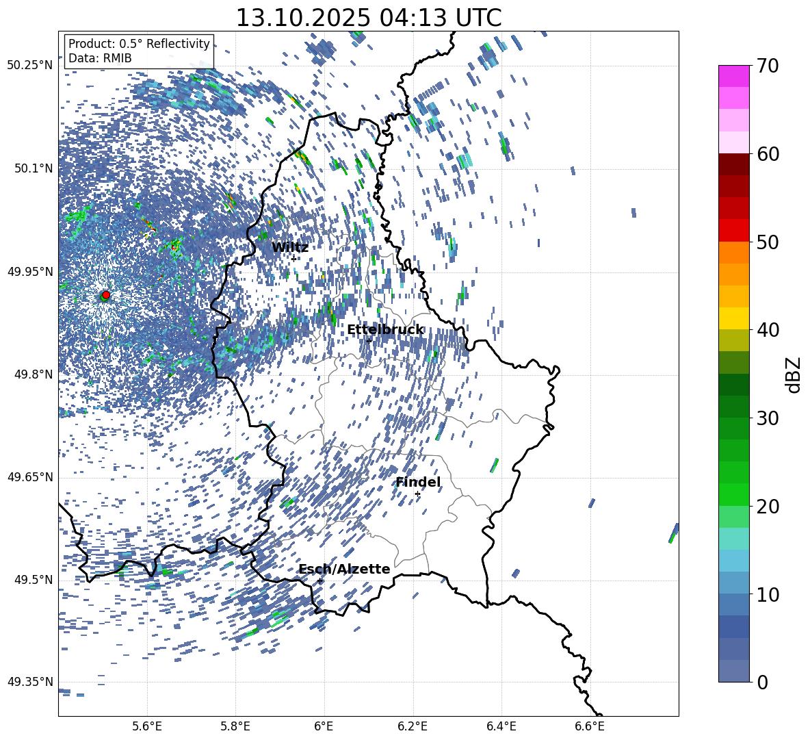Click the plot title 13.10.2025 04:13 UTC
Viewport: 810px width, 740px height.
[x=368, y=18]
